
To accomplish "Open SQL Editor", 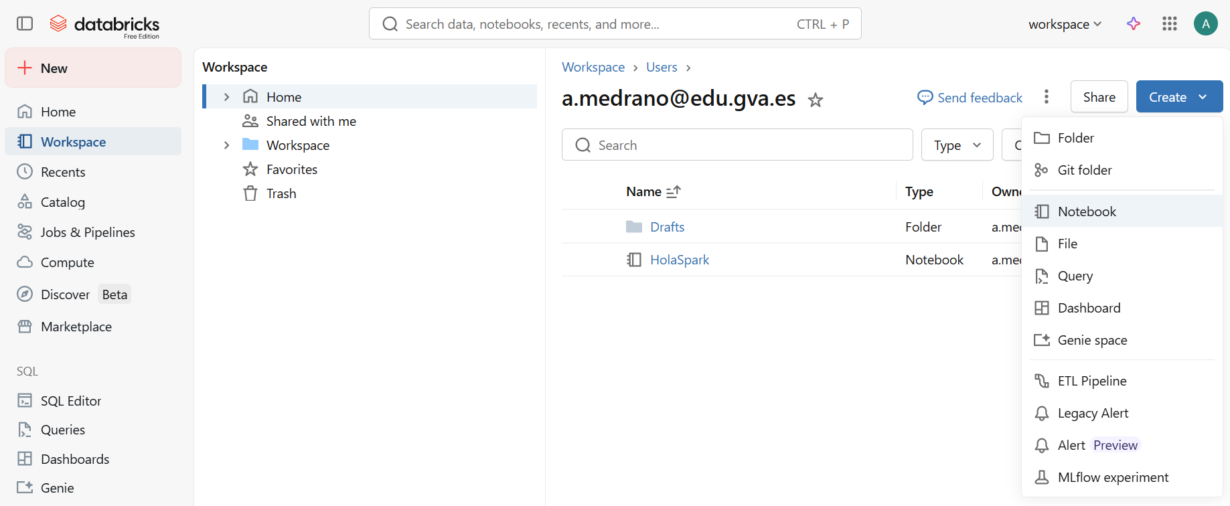I will [x=93, y=401].
